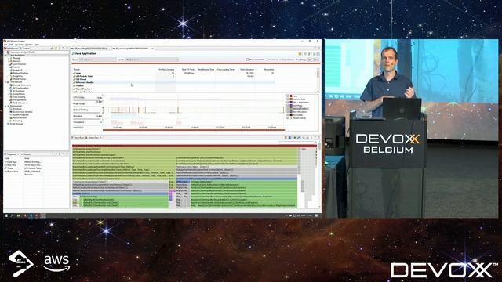502x282 pixels.
Task: Select the Signal Dispatcher thread row
Action: click(173, 89)
